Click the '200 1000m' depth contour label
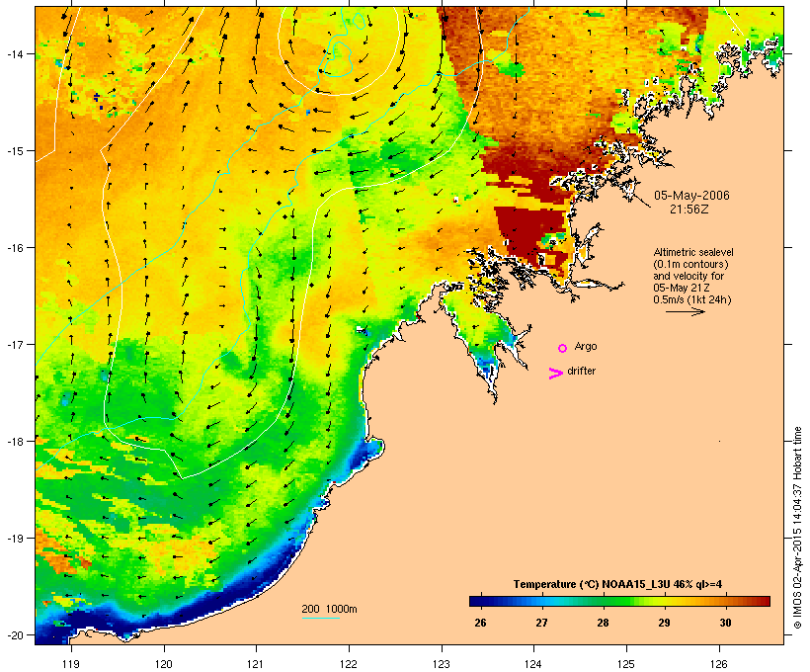810x672 pixels. 329,609
